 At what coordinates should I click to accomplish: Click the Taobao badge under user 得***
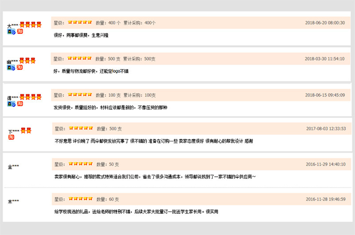[x=20, y=104]
